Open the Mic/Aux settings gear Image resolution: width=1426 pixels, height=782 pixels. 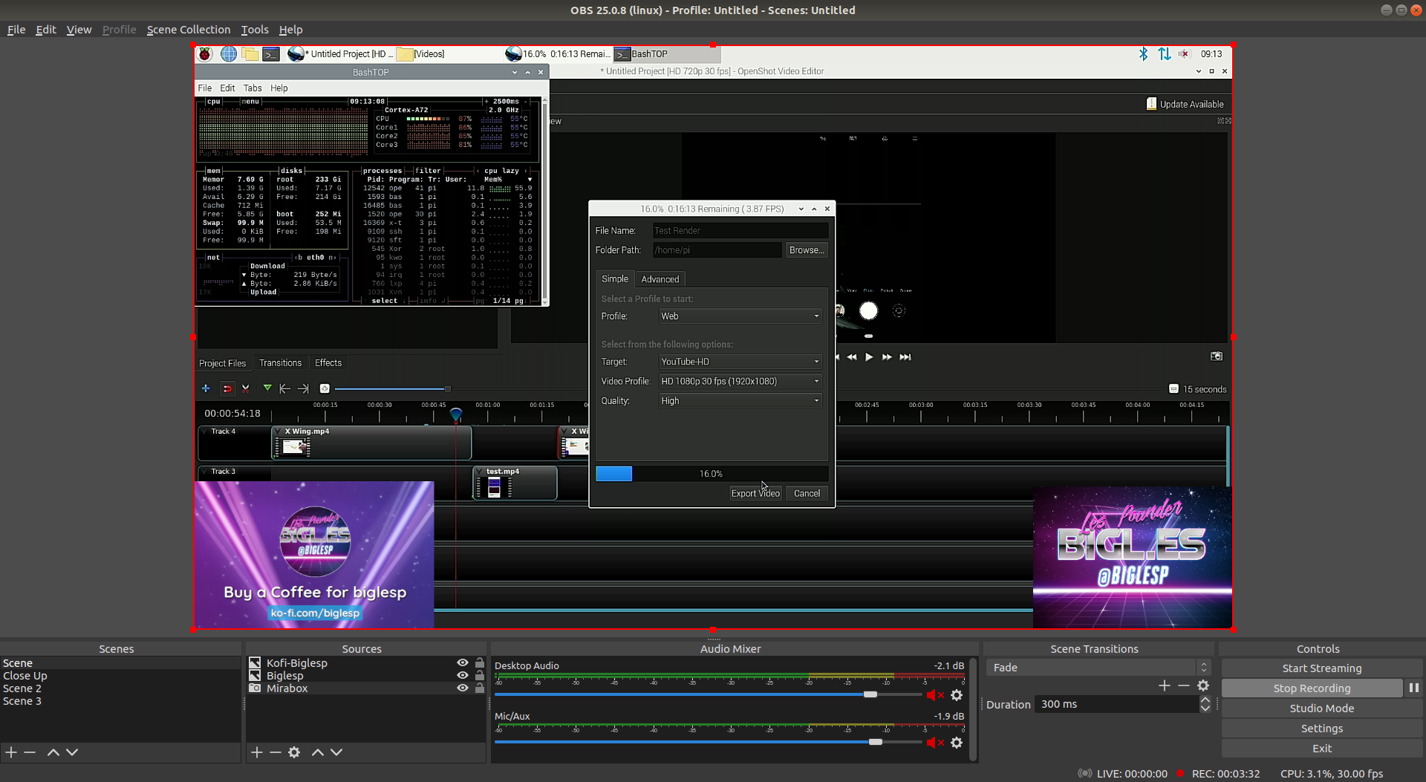(x=957, y=743)
